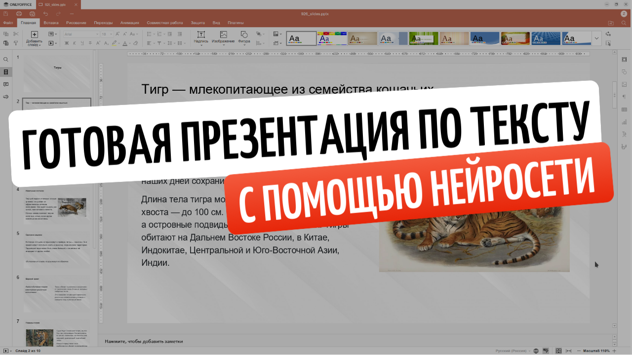This screenshot has height=355, width=632.
Task: Open the slide layout dropdown
Action: [53, 34]
